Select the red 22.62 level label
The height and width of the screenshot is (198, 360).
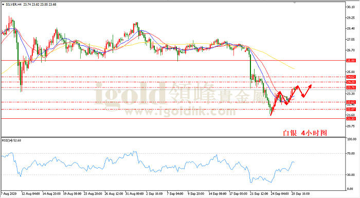351,102
